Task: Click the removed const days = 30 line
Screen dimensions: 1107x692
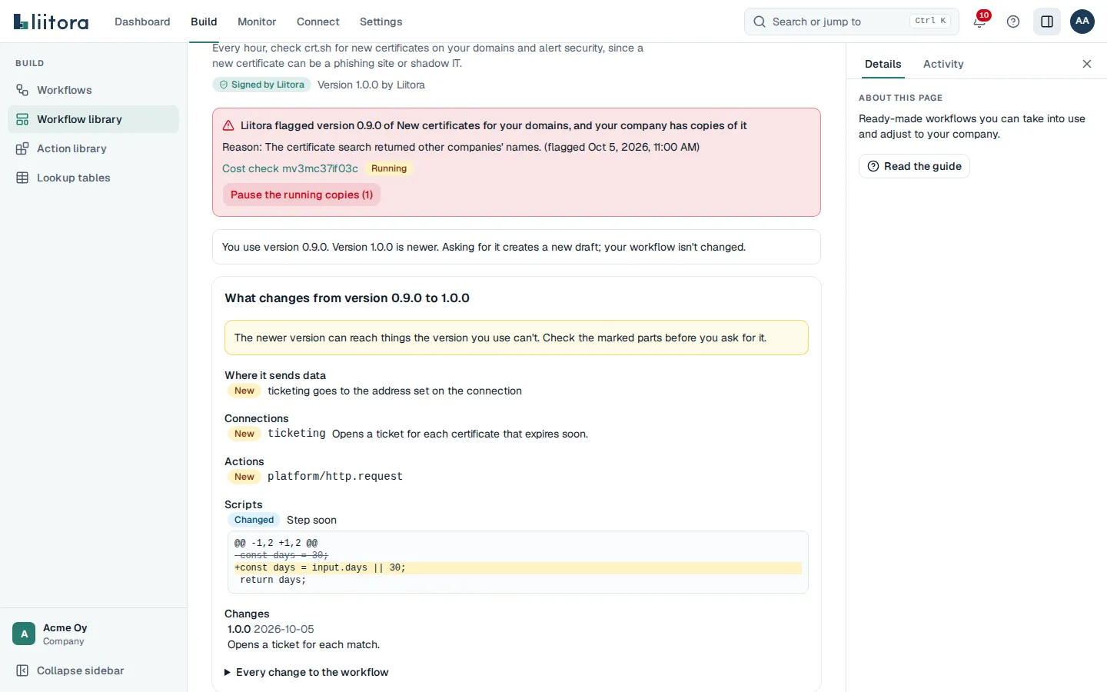Action: [281, 555]
